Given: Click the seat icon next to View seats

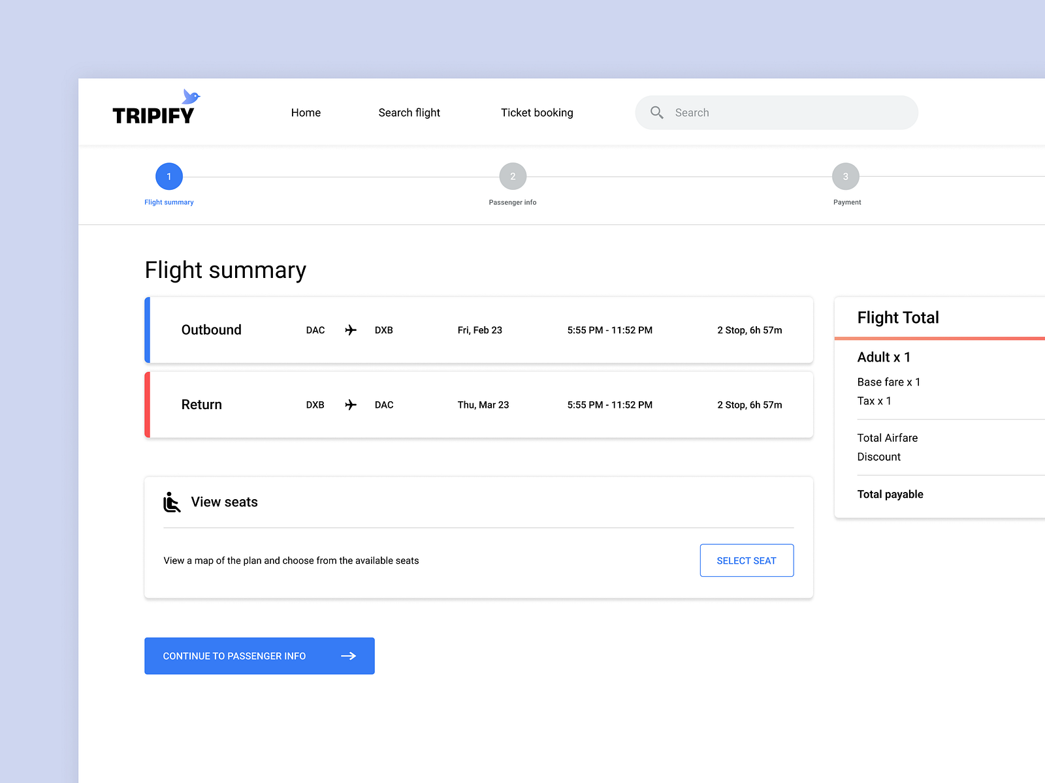Looking at the screenshot, I should pyautogui.click(x=171, y=502).
